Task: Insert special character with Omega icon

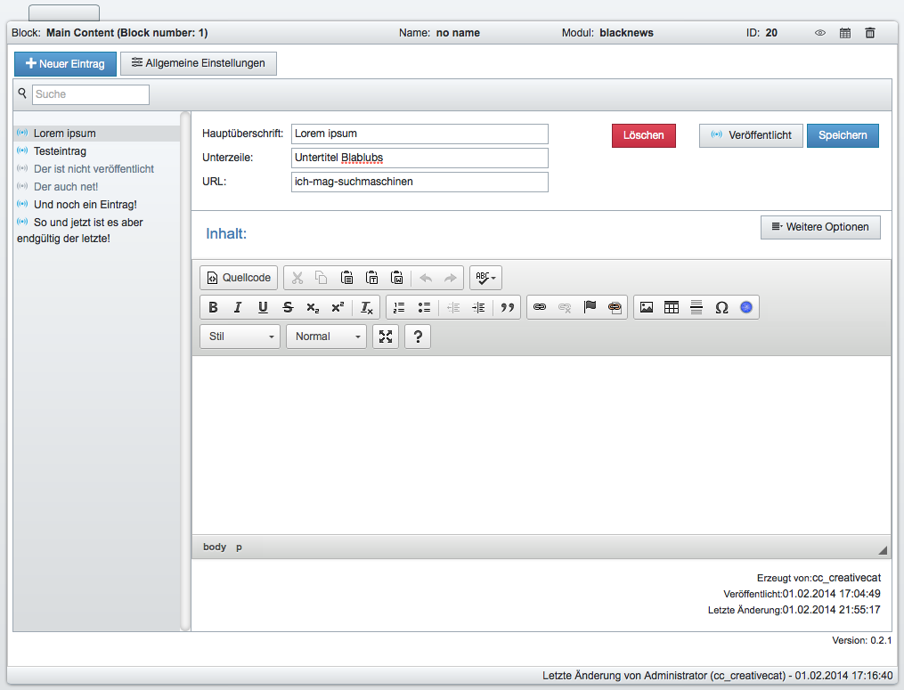Action: tap(721, 307)
